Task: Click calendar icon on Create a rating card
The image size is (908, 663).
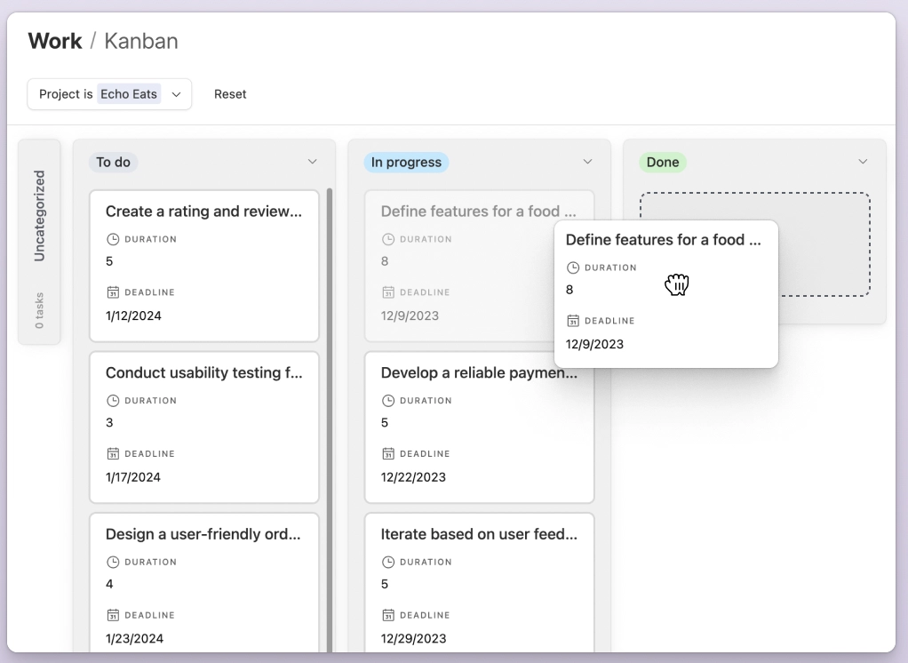Action: pyautogui.click(x=112, y=292)
